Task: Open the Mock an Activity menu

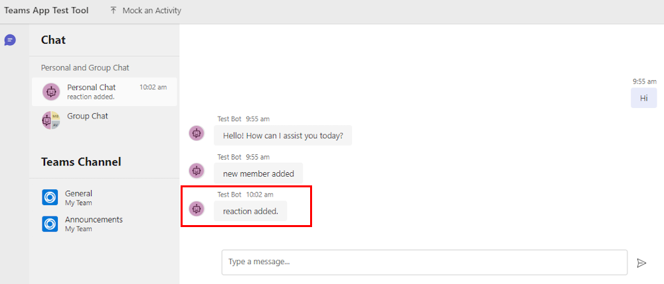Action: point(145,11)
